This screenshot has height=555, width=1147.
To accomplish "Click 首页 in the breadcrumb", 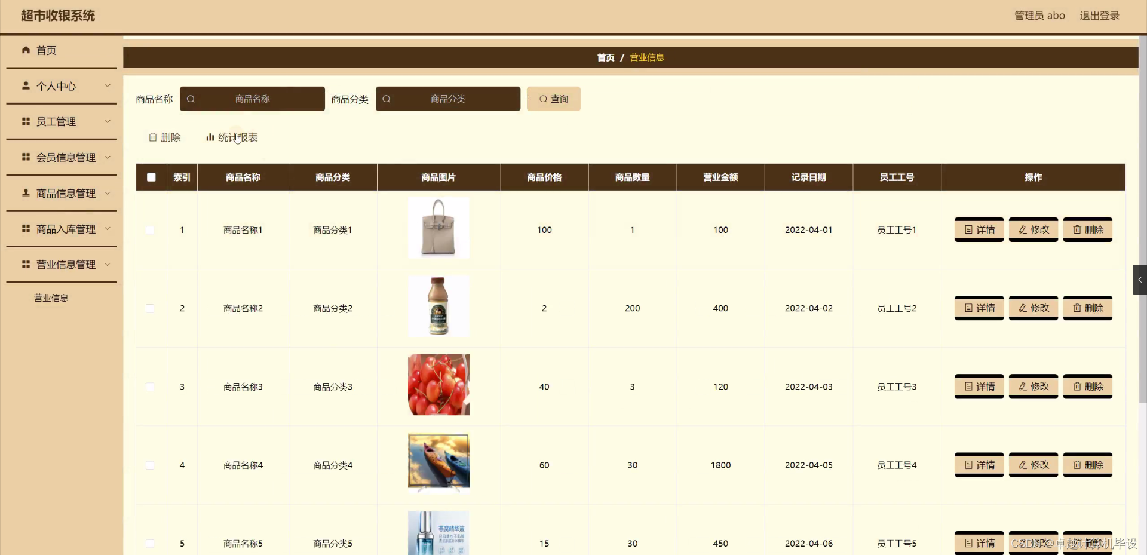I will point(606,57).
